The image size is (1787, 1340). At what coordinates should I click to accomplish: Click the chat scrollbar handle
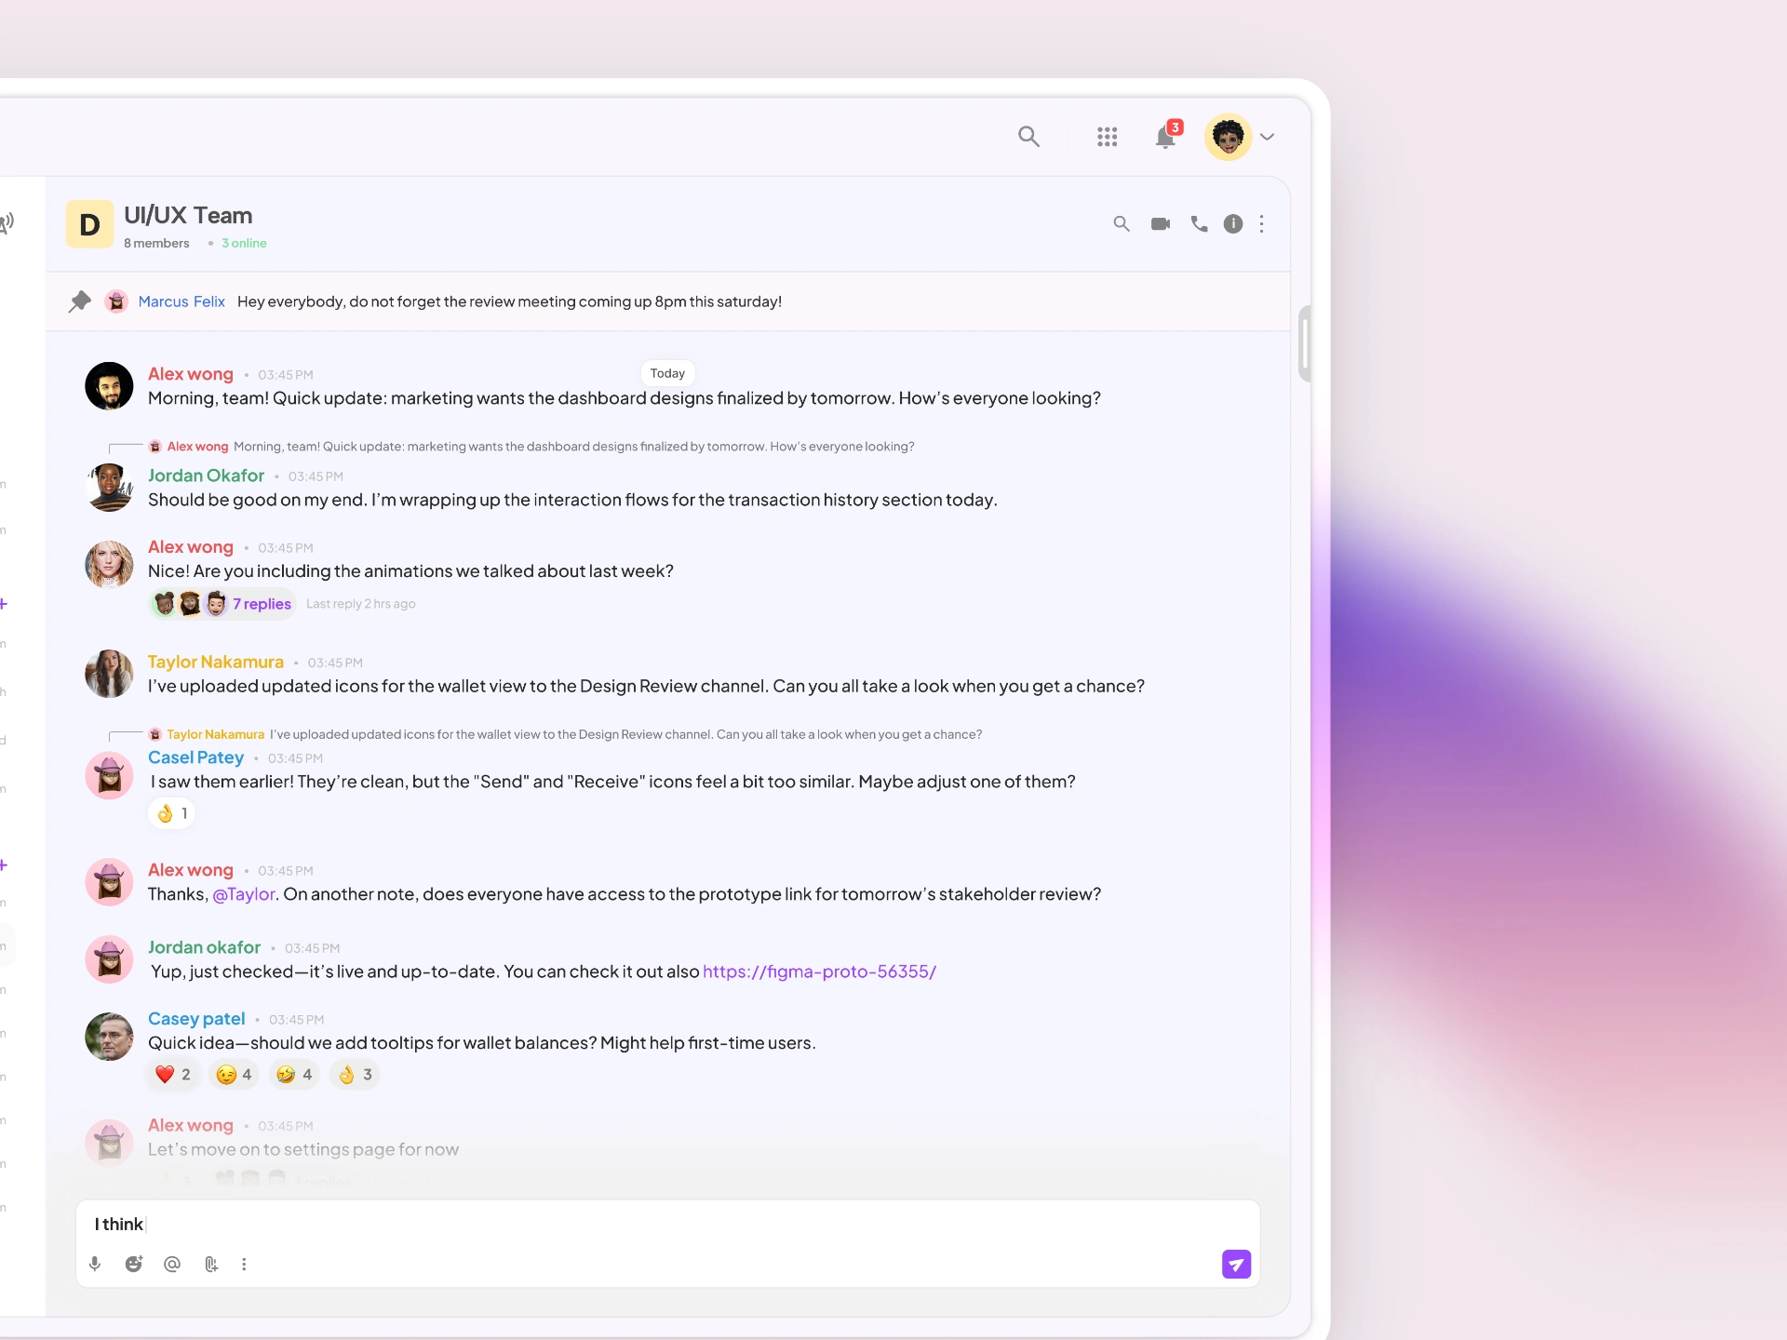pos(1305,343)
